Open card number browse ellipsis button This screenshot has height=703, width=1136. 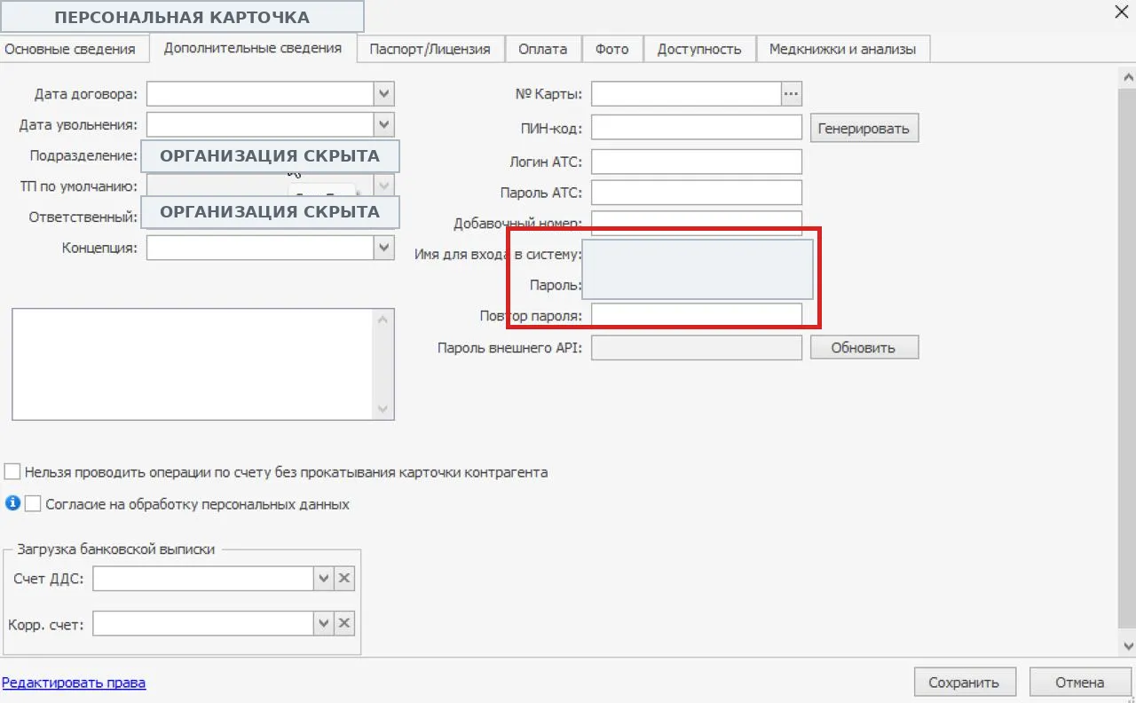tap(792, 93)
